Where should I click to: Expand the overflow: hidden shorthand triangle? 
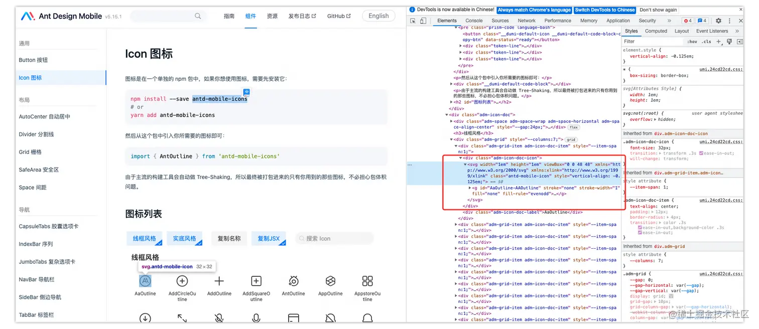655,119
